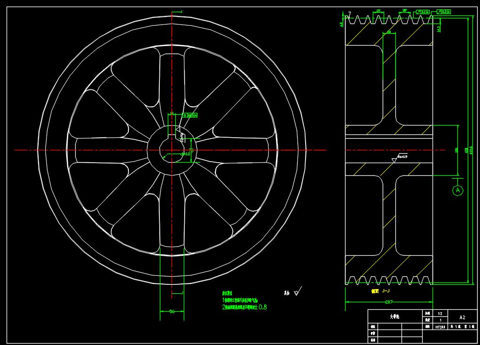This screenshot has height=345, width=480.
Task: Select the runout tolerance frame at far right
Action: point(443,12)
